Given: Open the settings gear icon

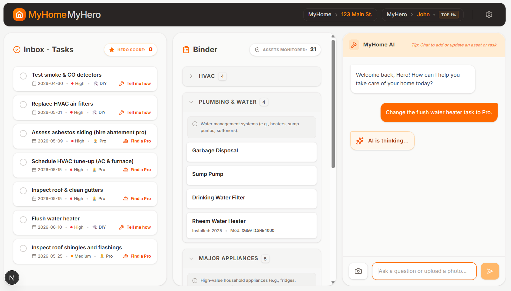Looking at the screenshot, I should coord(489,15).
